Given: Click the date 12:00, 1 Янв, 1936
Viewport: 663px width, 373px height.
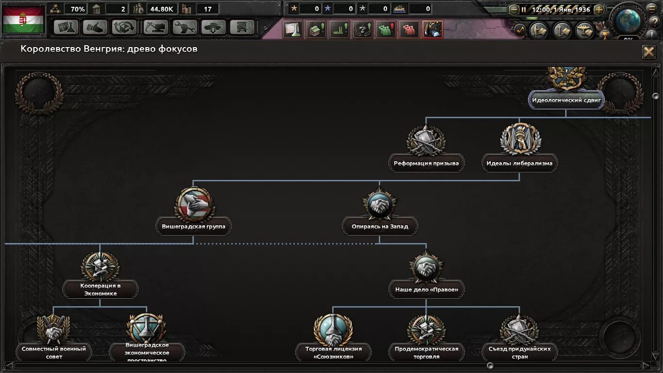Looking at the screenshot, I should 561,9.
